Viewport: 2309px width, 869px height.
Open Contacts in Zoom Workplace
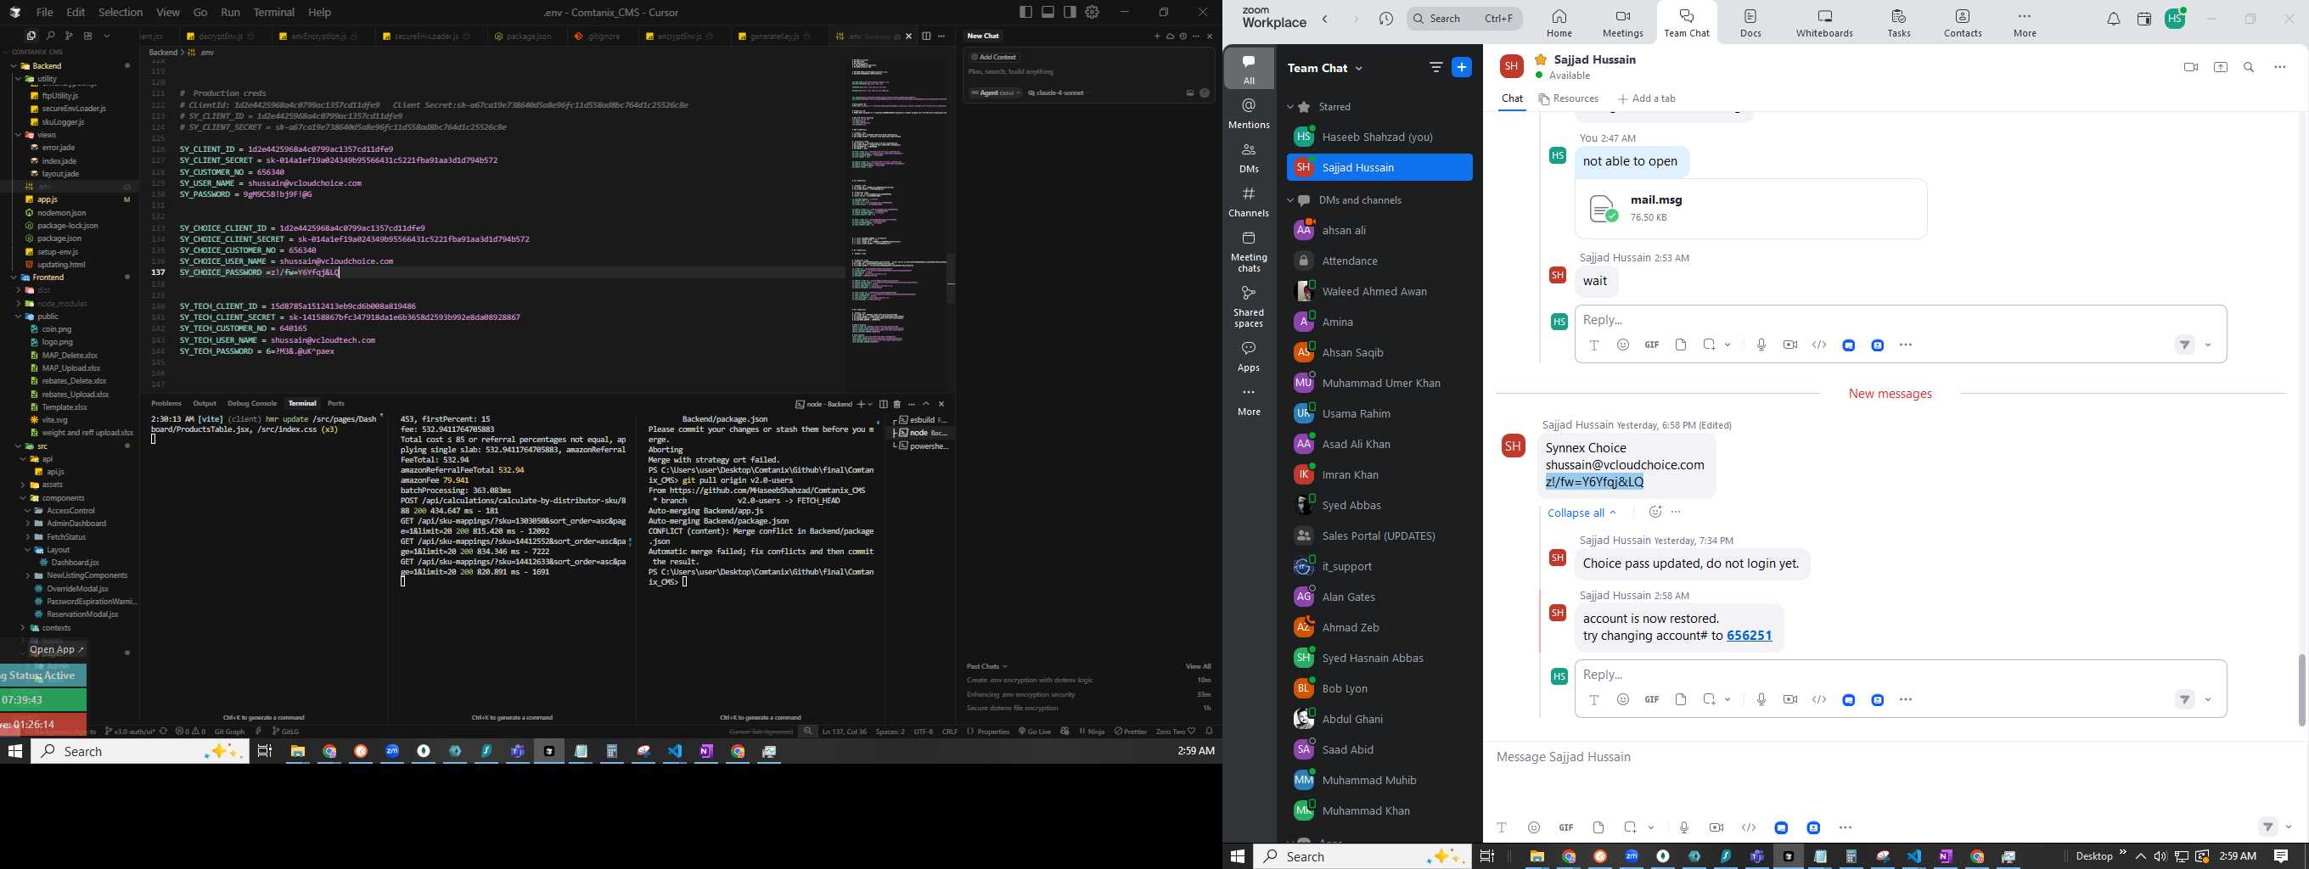[x=1962, y=23]
